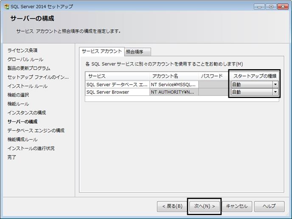The image size is (292, 219).
Task: Select 機能の選択 step in sidebar
Action: pyautogui.click(x=18, y=95)
